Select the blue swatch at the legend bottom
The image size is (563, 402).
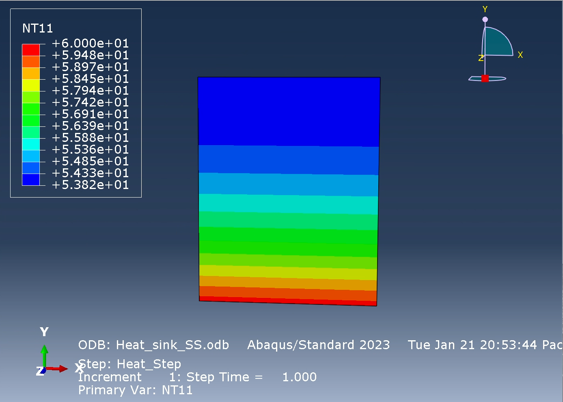[x=31, y=179]
